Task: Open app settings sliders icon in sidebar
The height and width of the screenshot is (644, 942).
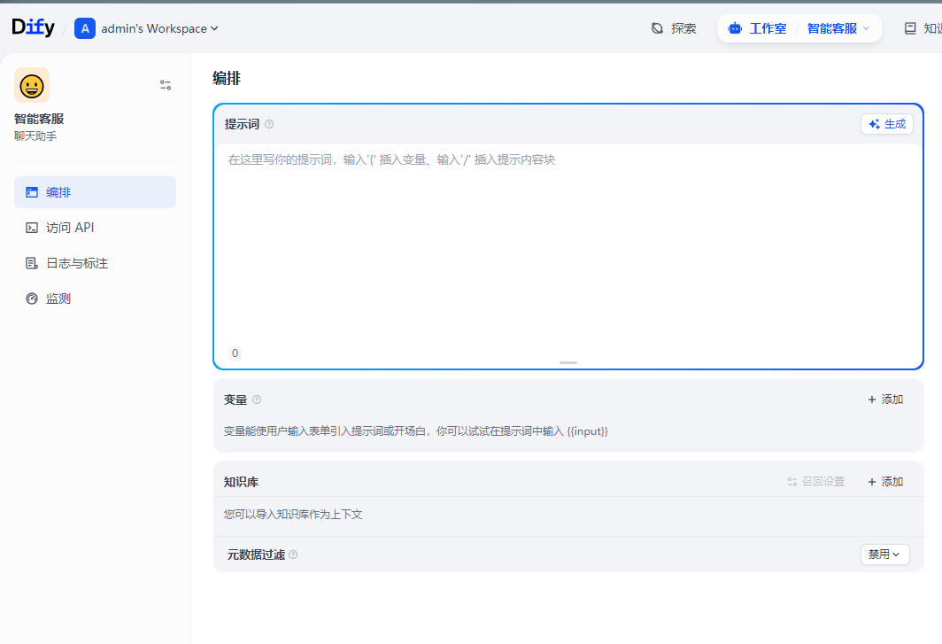Action: click(x=166, y=85)
